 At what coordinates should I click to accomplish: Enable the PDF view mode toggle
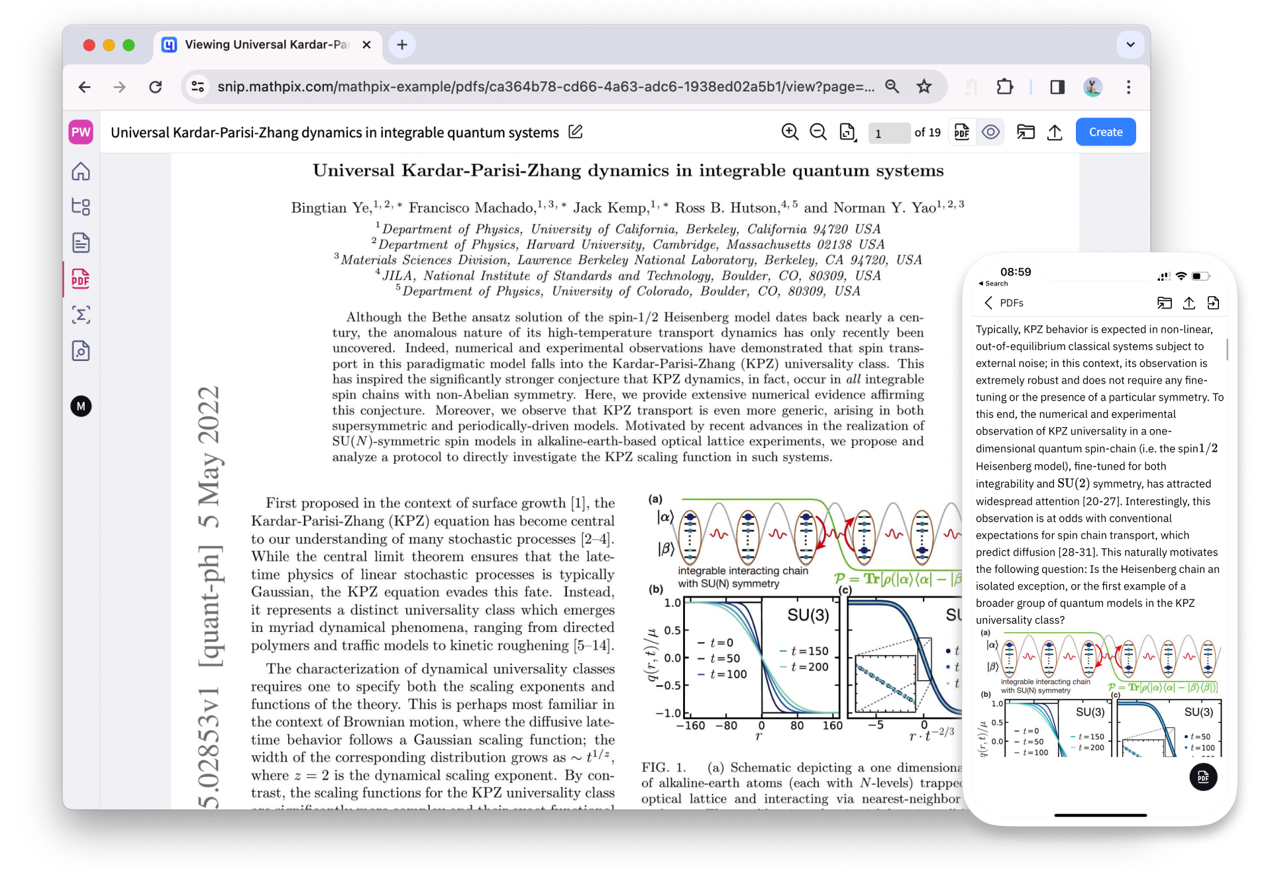(961, 132)
